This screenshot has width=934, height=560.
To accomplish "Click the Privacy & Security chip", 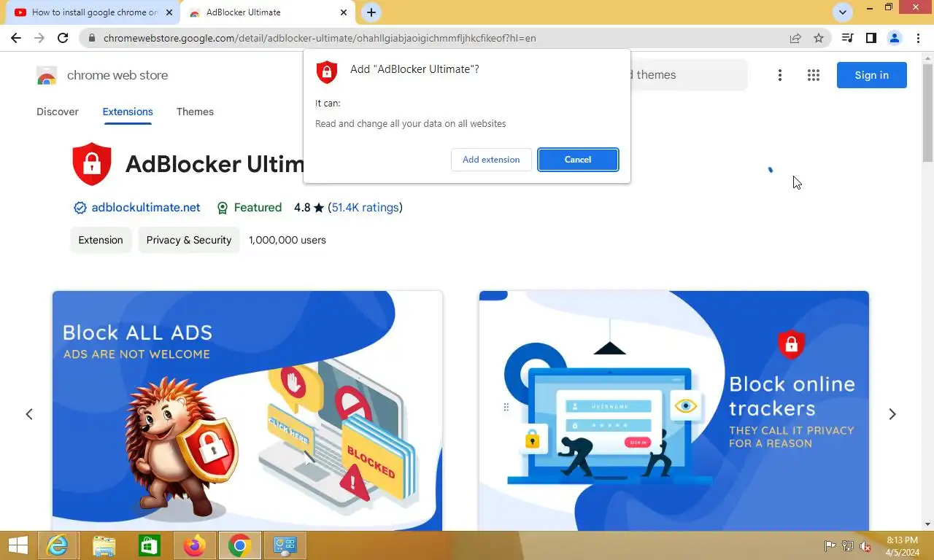I will pyautogui.click(x=189, y=240).
